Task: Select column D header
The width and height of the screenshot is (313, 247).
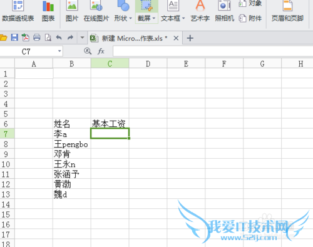Action: pyautogui.click(x=148, y=63)
